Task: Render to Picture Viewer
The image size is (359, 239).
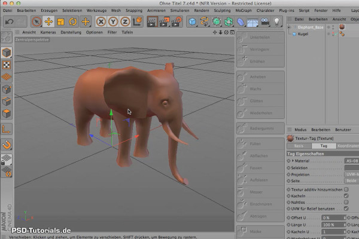Action: [165, 22]
